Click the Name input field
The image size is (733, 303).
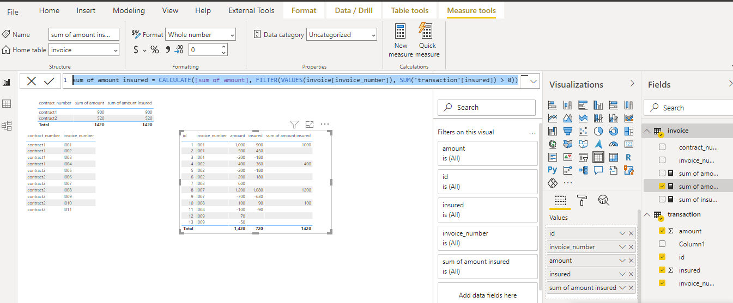(x=84, y=34)
